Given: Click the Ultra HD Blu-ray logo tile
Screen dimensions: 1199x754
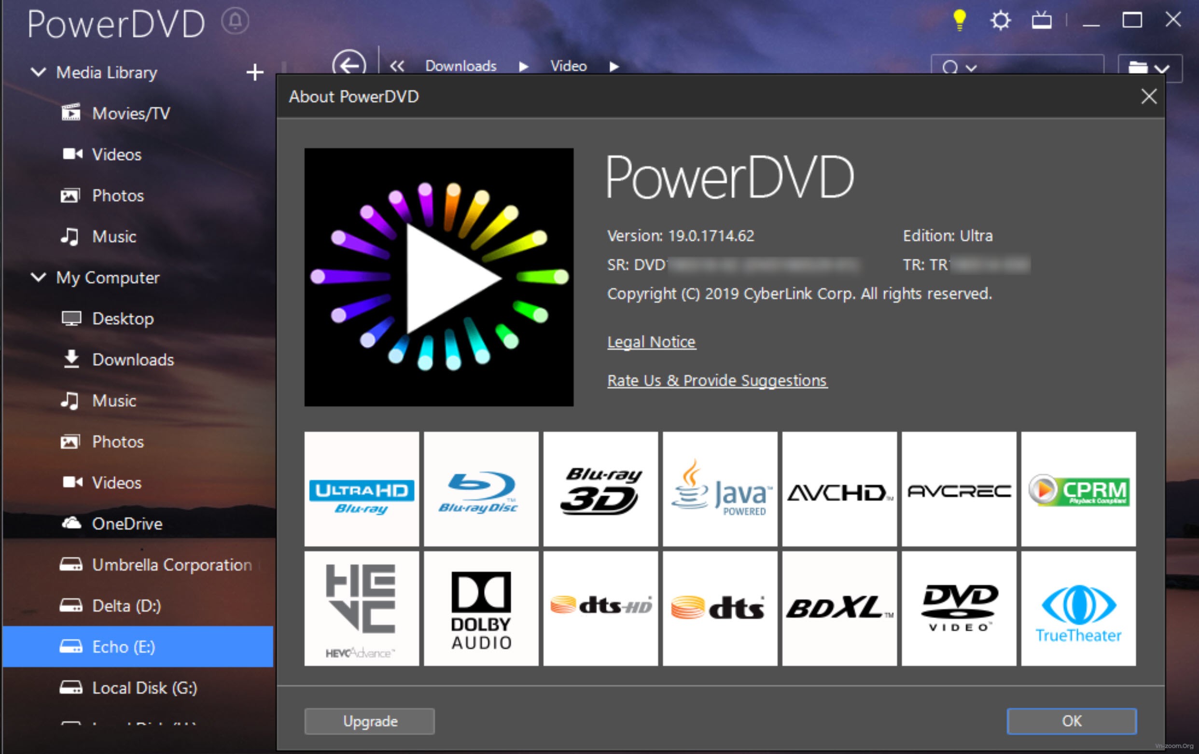Looking at the screenshot, I should (362, 489).
